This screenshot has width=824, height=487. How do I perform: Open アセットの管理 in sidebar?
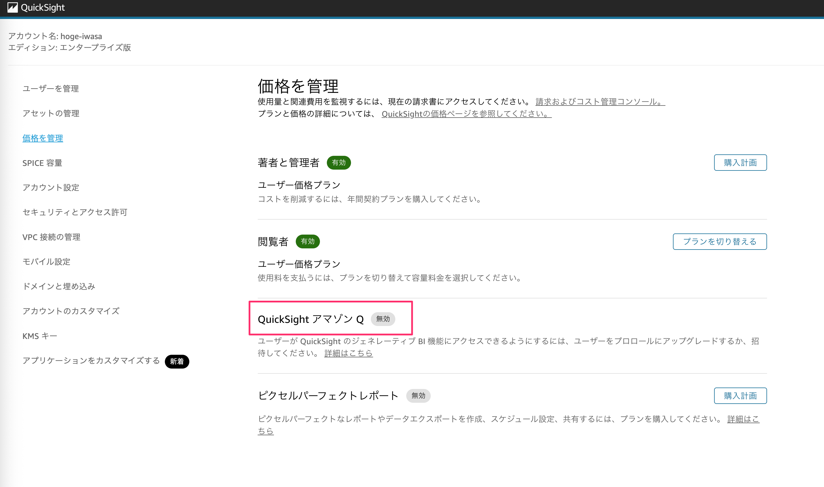(51, 113)
